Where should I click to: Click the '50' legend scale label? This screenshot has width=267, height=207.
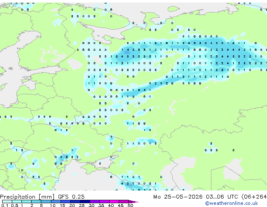(130, 205)
